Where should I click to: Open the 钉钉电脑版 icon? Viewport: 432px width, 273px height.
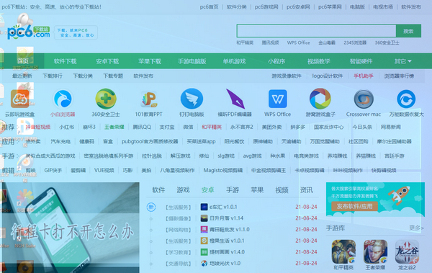click(x=192, y=99)
